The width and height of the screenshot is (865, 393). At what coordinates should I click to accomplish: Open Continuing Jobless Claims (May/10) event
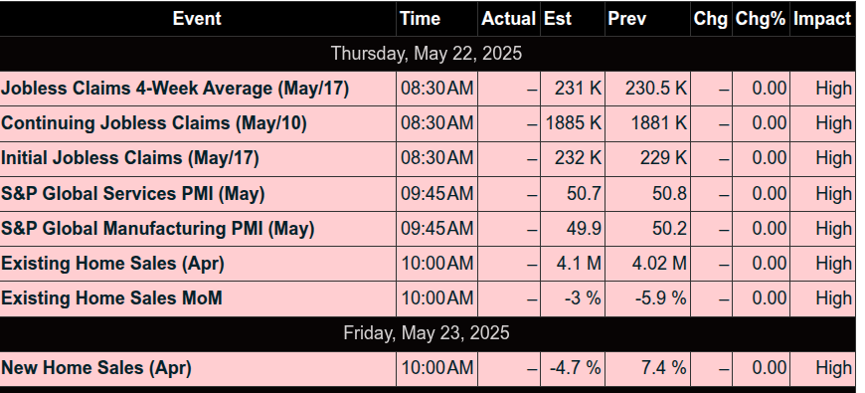(154, 123)
